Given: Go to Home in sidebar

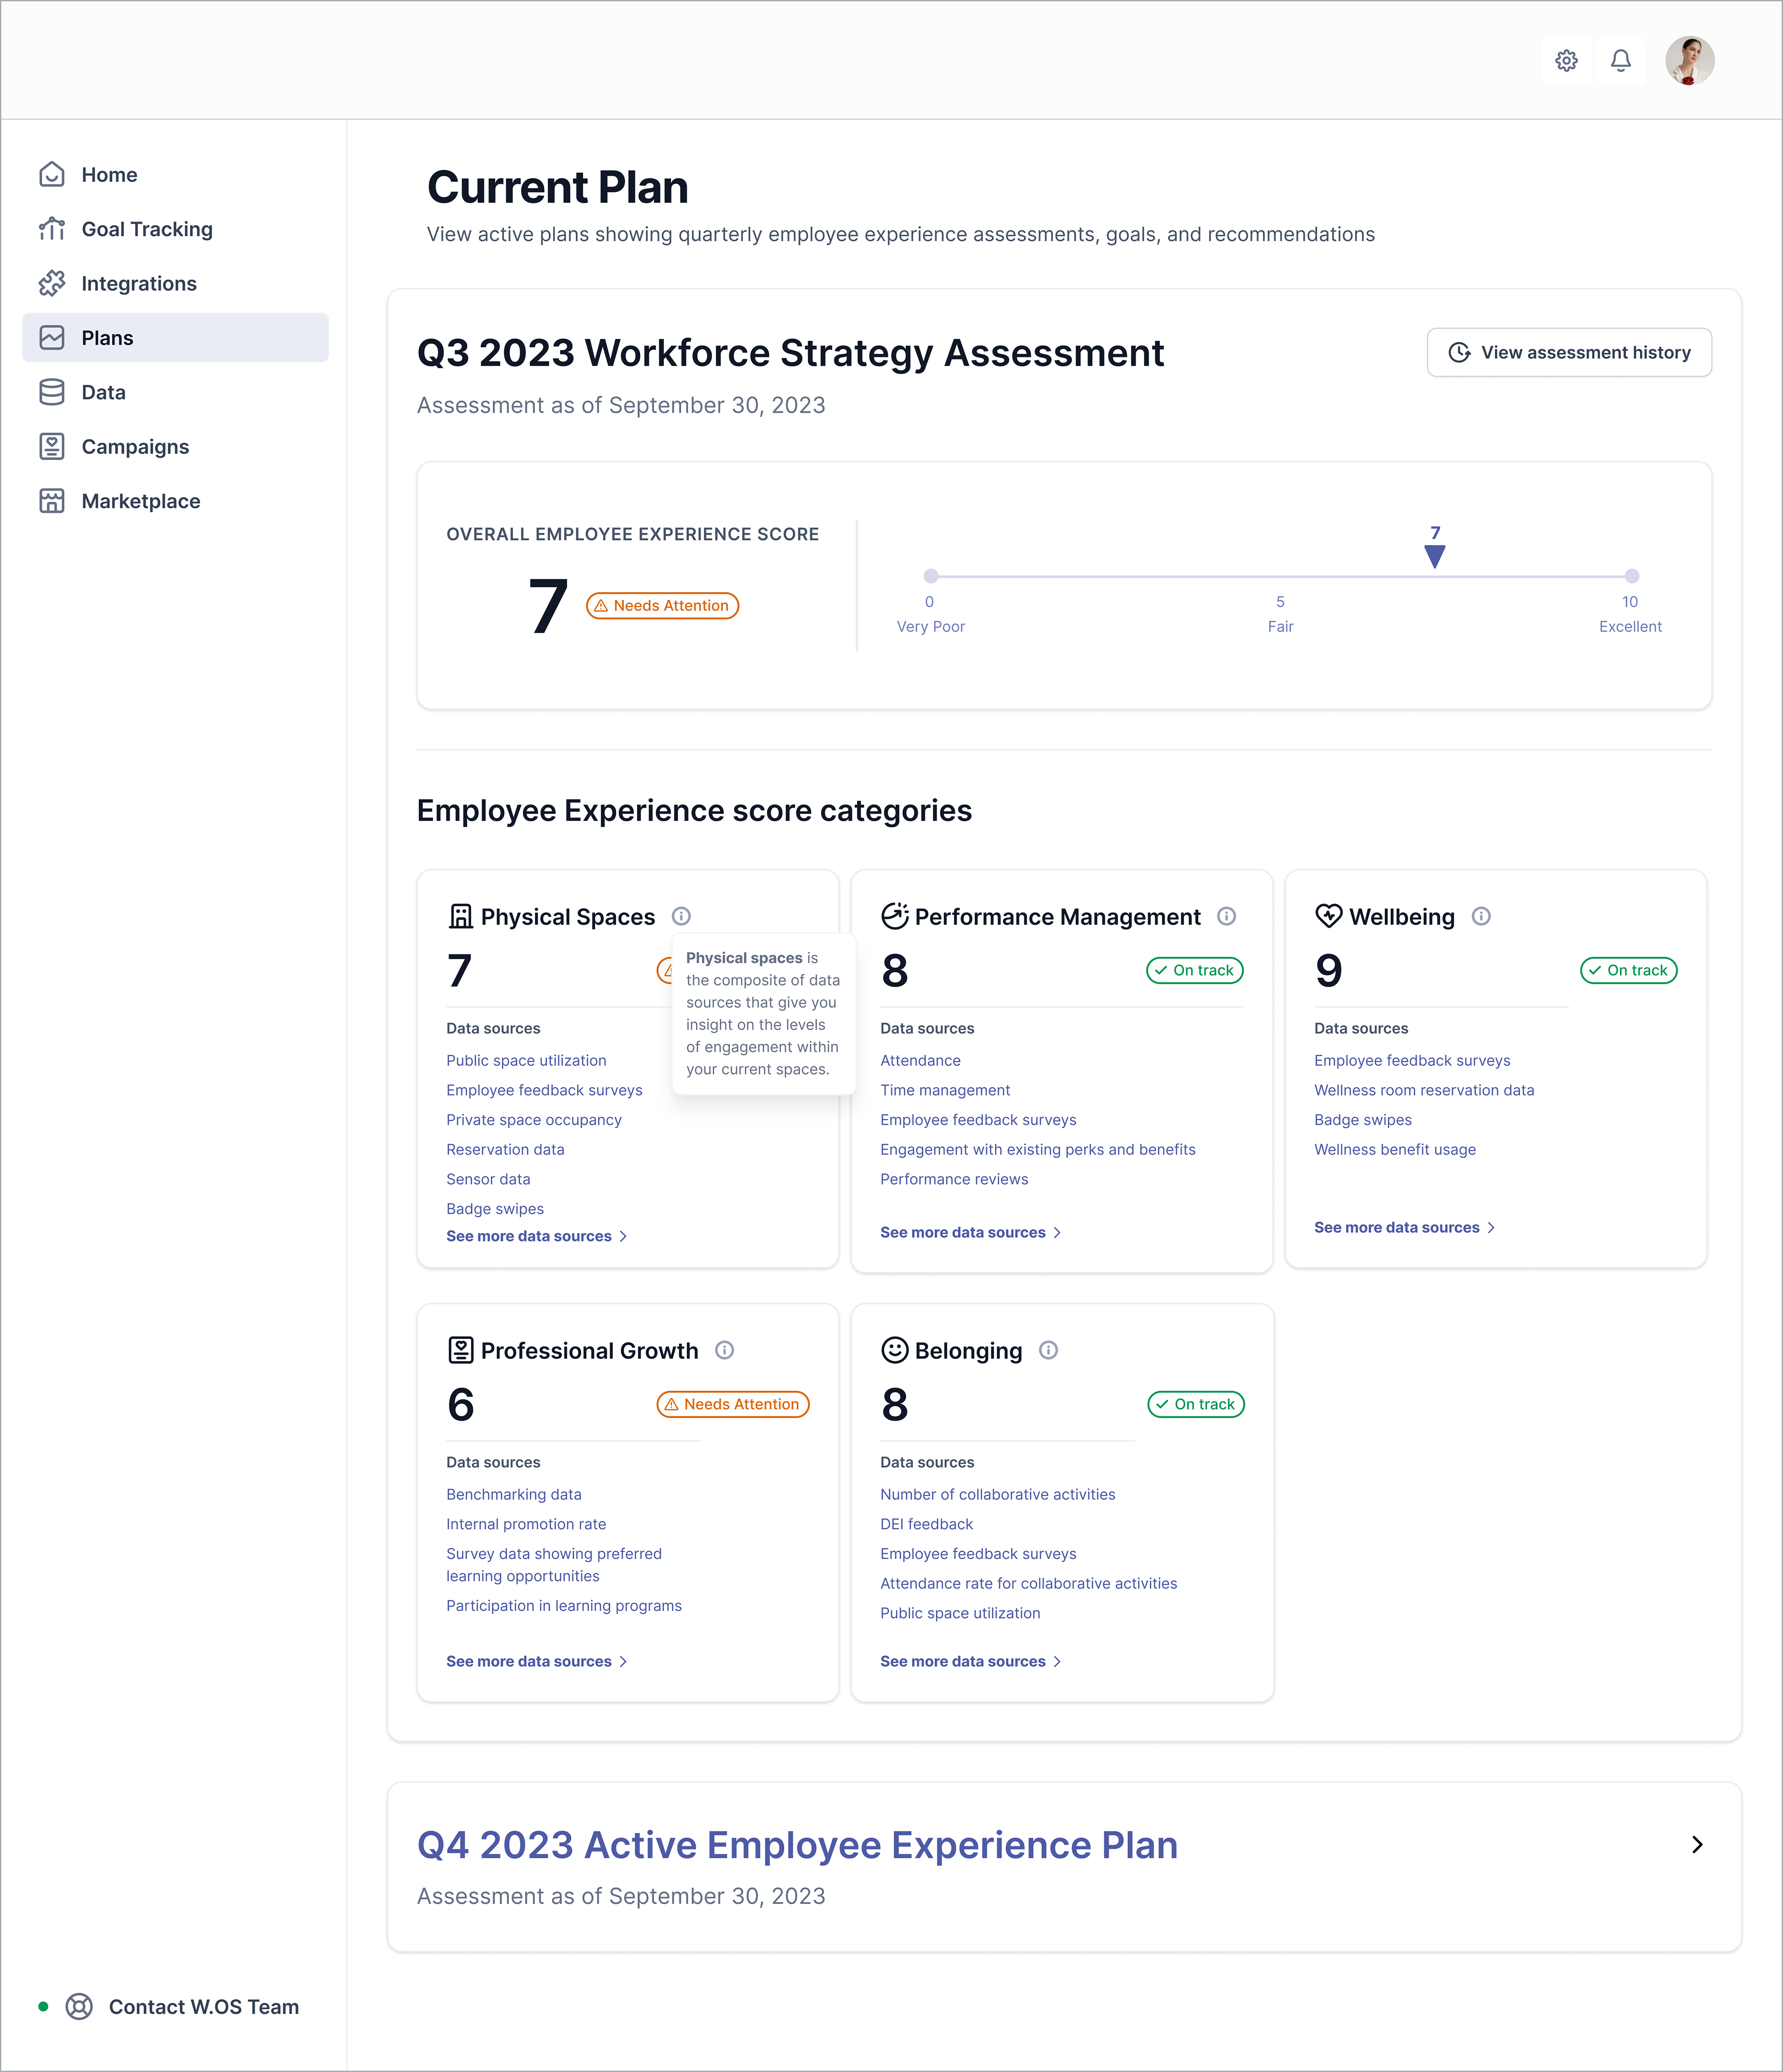Looking at the screenshot, I should (x=175, y=175).
